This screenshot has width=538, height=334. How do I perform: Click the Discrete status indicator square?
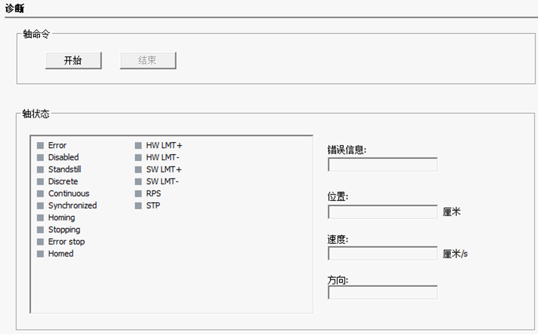click(40, 181)
